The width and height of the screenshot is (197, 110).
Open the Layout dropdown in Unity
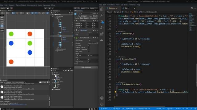(94, 8)
